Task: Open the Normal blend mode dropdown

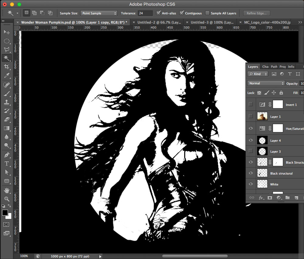Action: point(266,83)
